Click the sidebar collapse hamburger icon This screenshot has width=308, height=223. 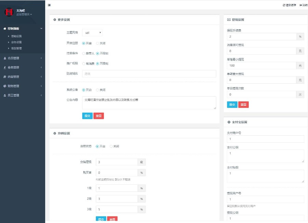49,5
